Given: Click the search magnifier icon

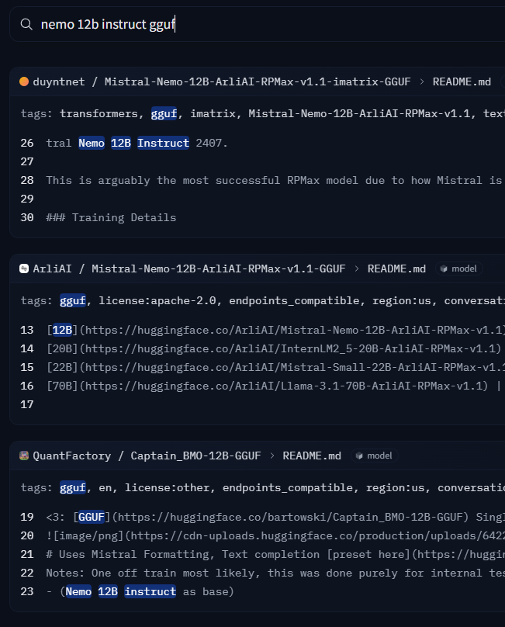Looking at the screenshot, I should pos(26,24).
